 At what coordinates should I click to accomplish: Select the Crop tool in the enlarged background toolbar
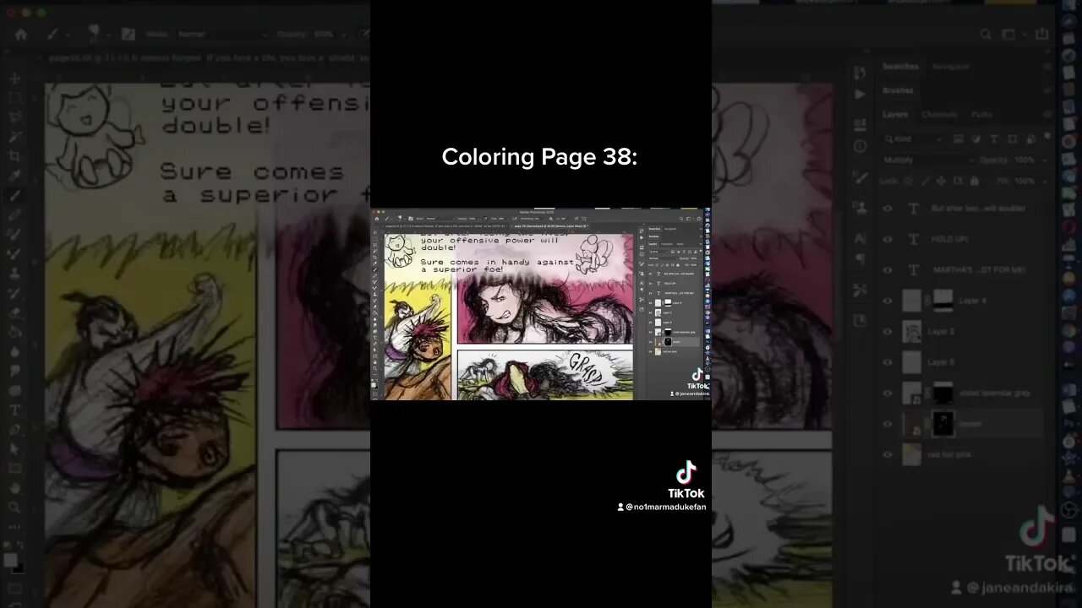click(x=14, y=155)
